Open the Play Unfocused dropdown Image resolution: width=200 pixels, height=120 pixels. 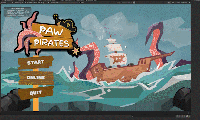point(124,3)
